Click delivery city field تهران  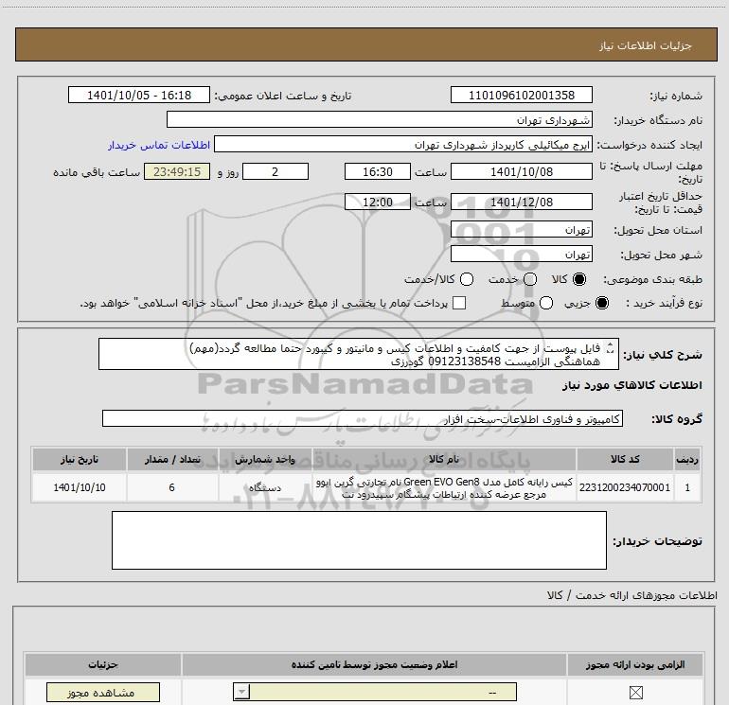(x=521, y=254)
